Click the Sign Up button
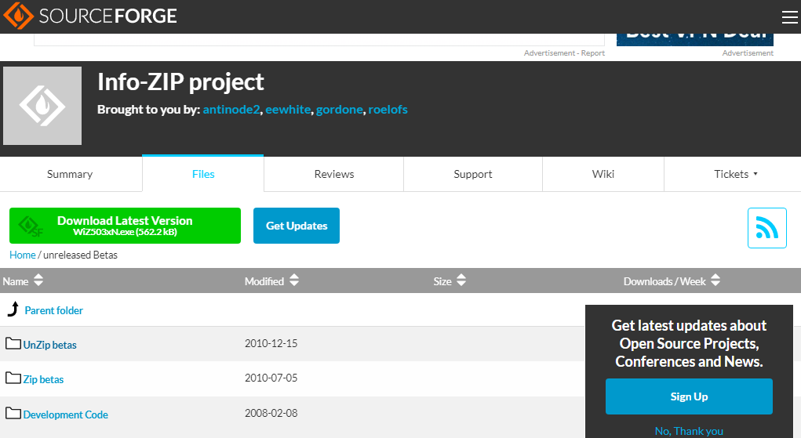 (x=689, y=396)
